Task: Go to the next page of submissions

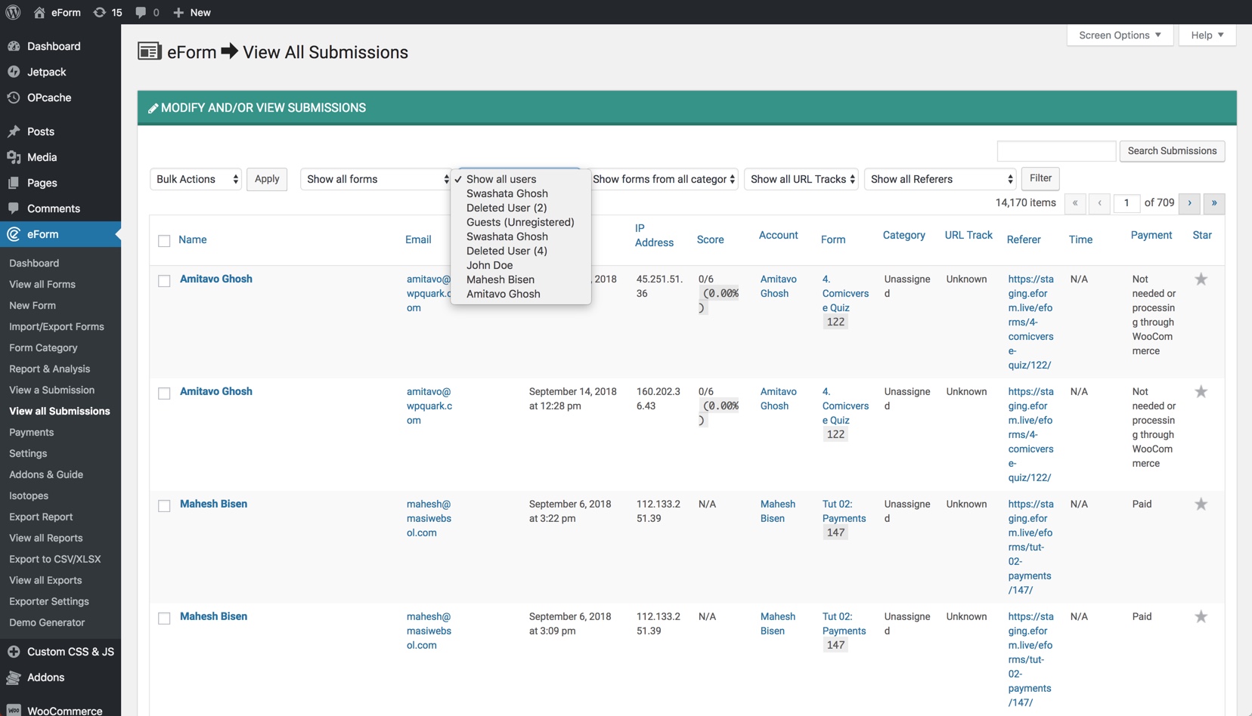Action: pos(1189,203)
